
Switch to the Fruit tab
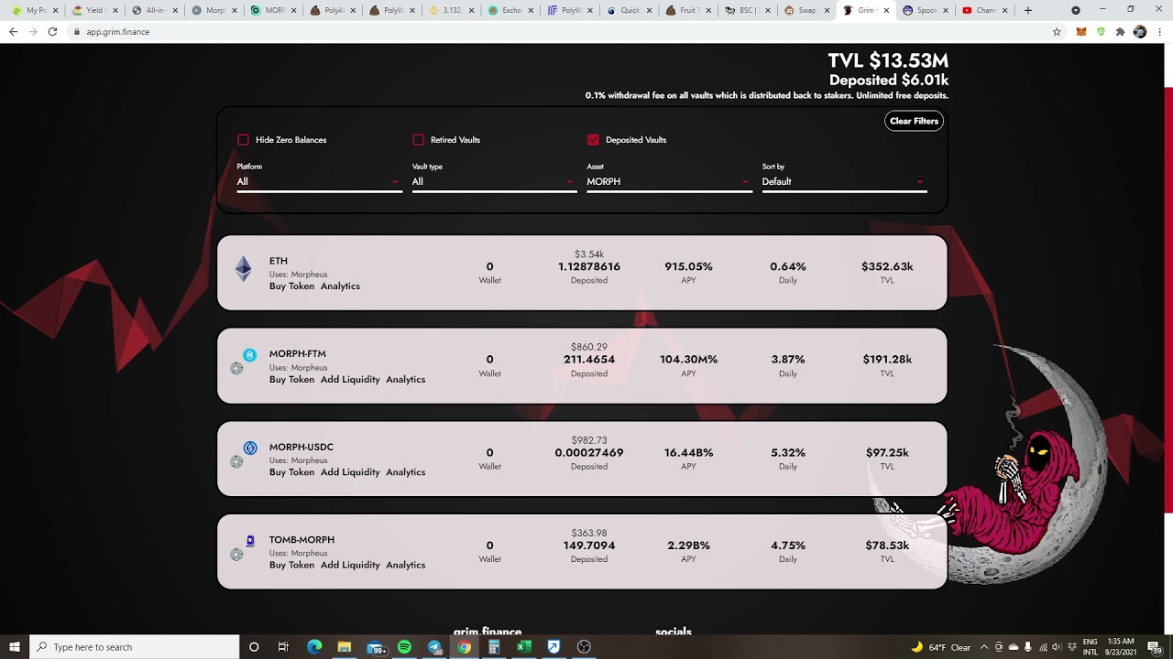[x=689, y=10]
